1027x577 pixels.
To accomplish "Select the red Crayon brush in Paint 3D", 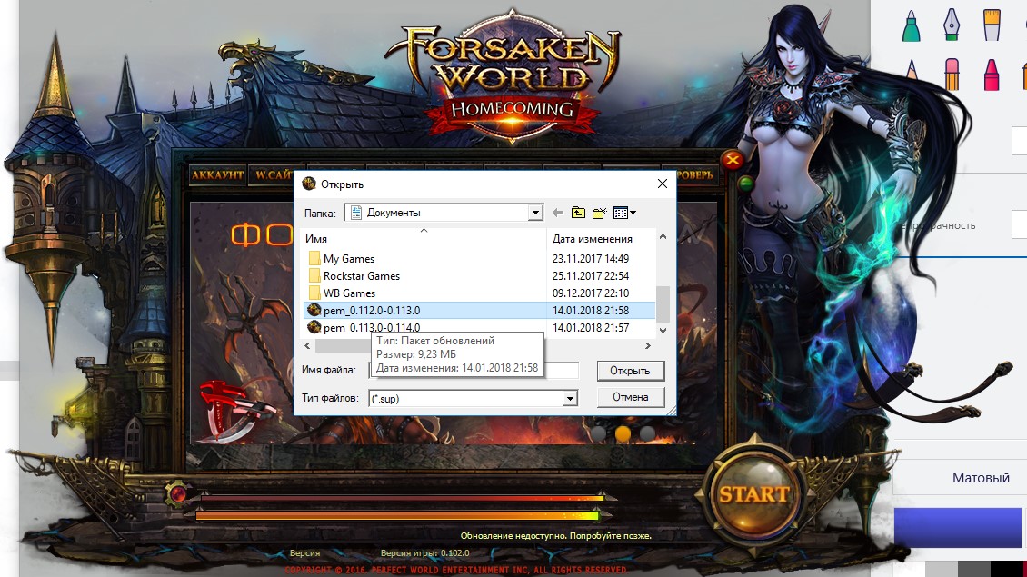I will tap(992, 74).
